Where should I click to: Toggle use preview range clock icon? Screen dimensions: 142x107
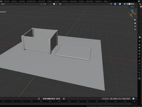point(111,99)
